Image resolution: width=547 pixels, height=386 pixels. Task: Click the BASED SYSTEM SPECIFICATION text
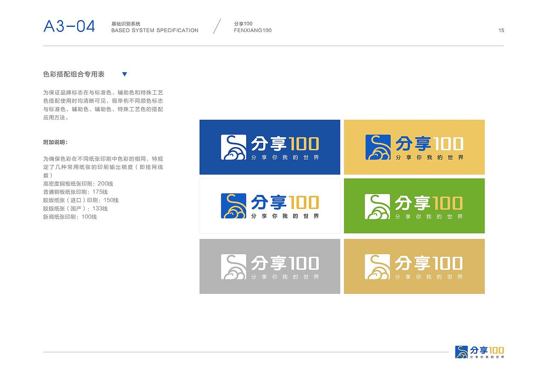[155, 31]
